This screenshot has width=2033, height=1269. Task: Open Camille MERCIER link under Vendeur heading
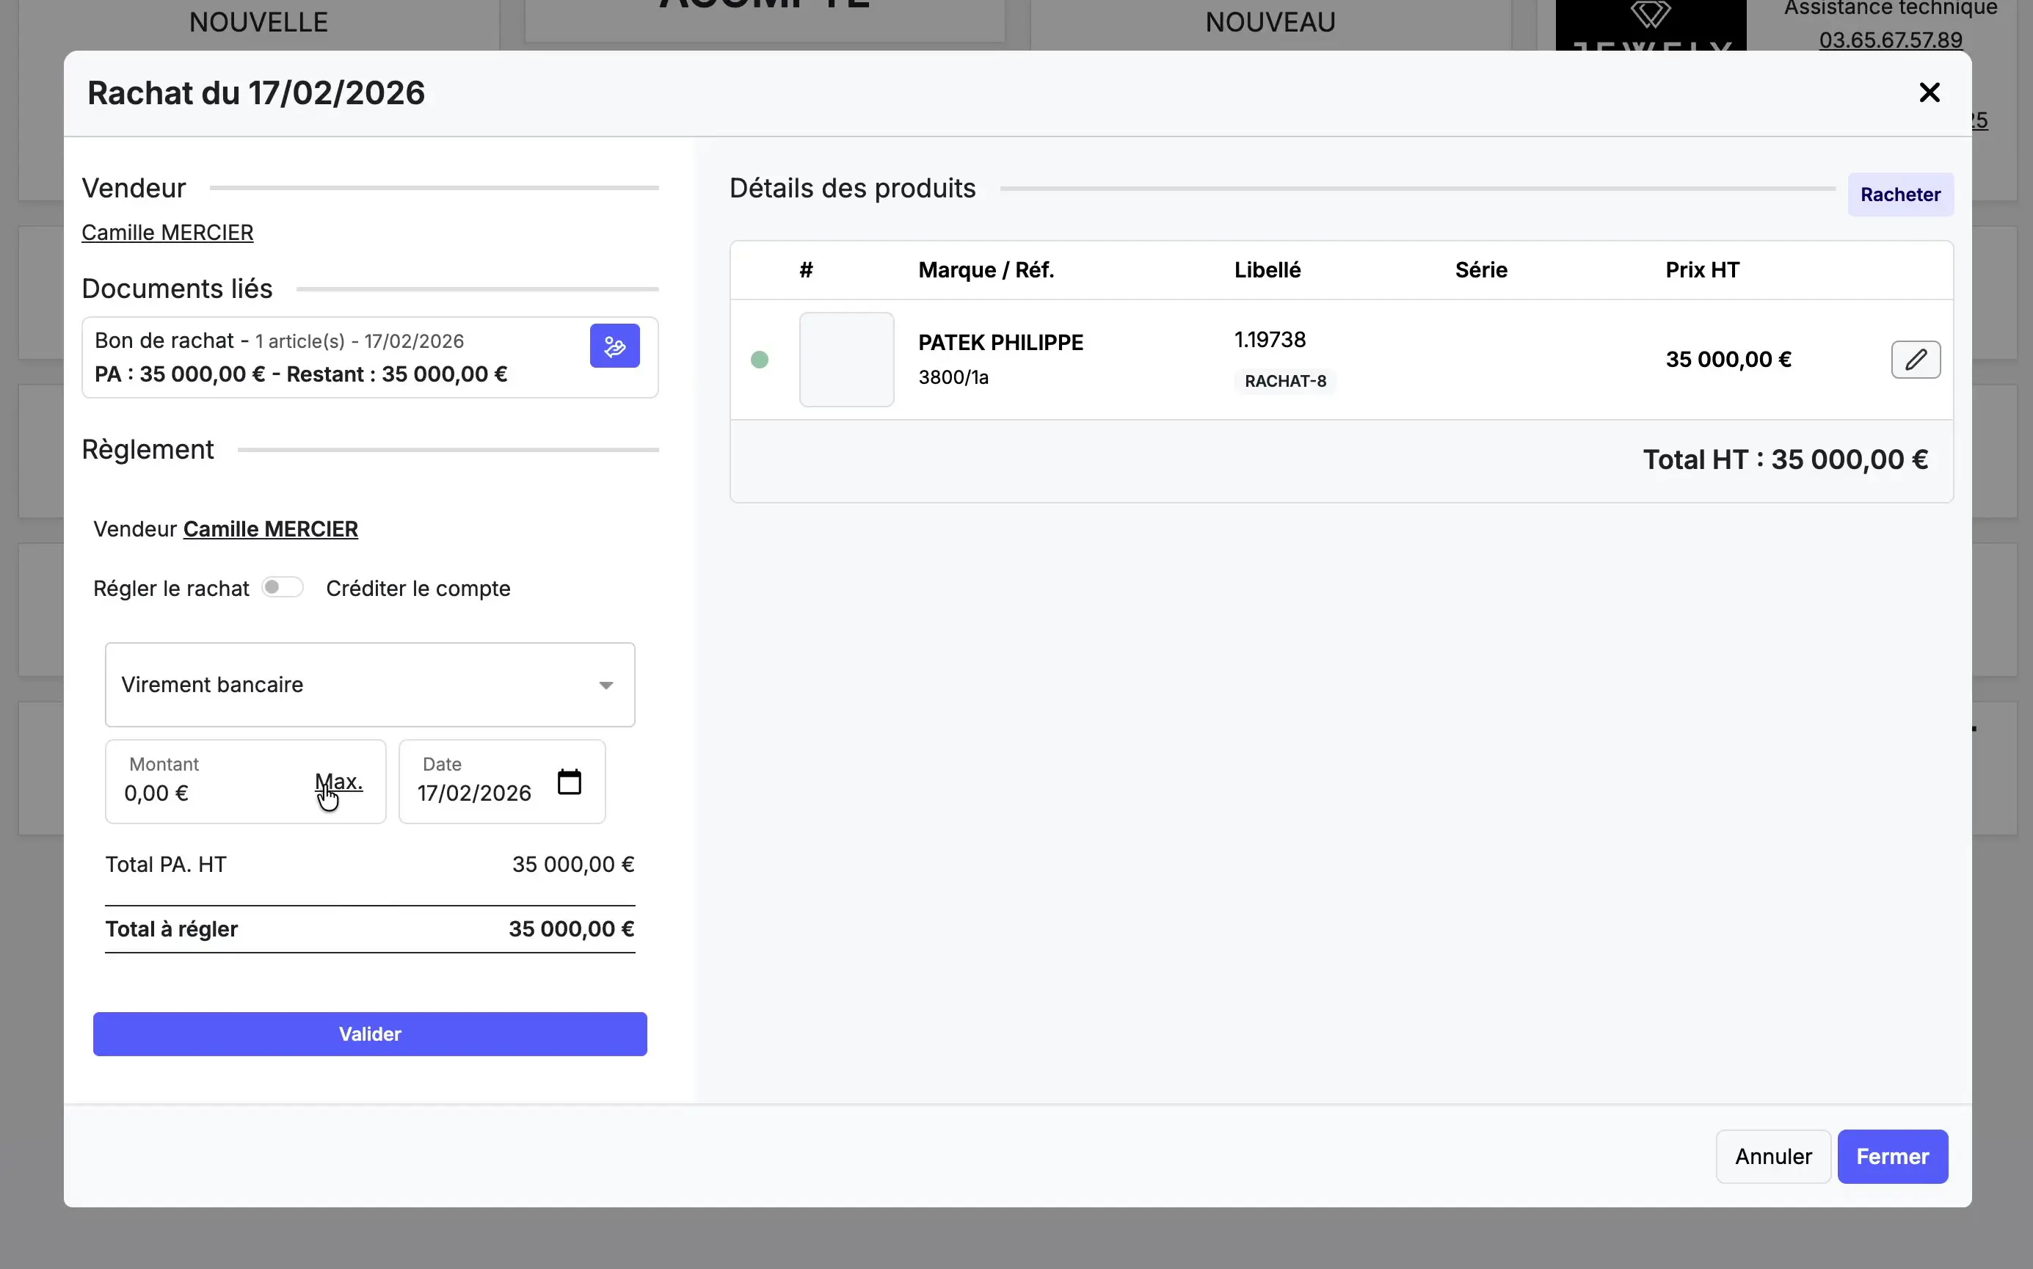coord(167,233)
